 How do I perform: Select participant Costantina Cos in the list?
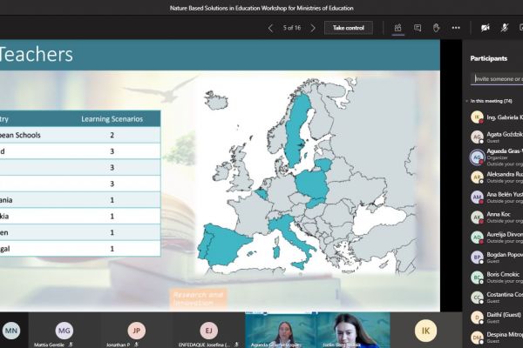pyautogui.click(x=496, y=298)
